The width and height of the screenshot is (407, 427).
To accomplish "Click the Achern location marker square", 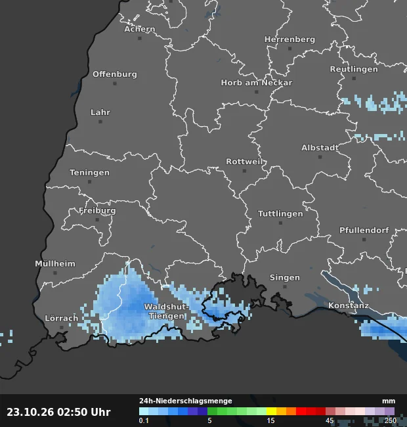I will click(x=140, y=38).
